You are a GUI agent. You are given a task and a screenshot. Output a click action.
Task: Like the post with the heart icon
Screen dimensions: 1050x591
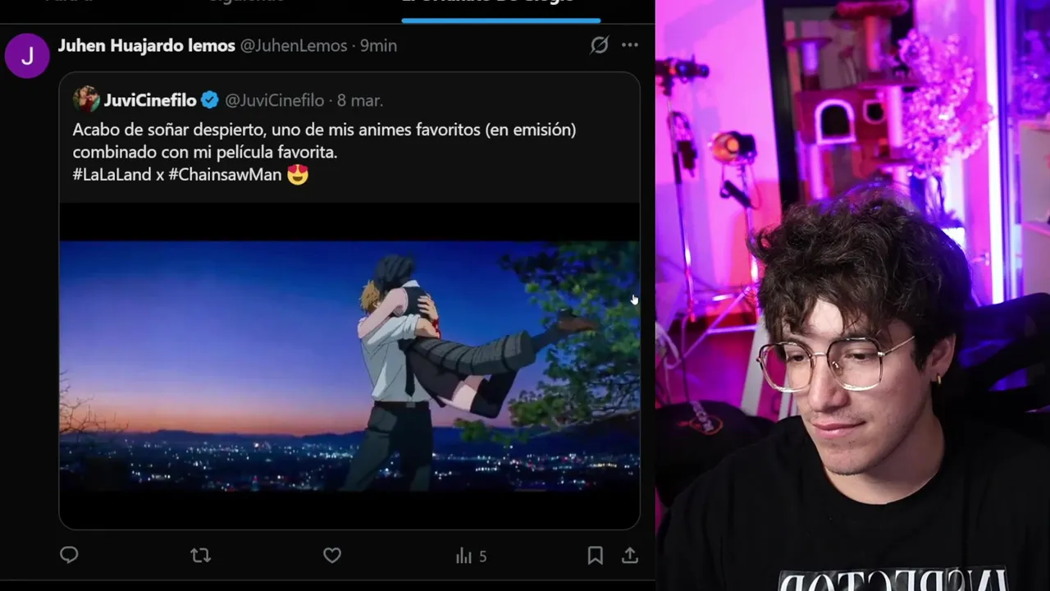click(332, 556)
